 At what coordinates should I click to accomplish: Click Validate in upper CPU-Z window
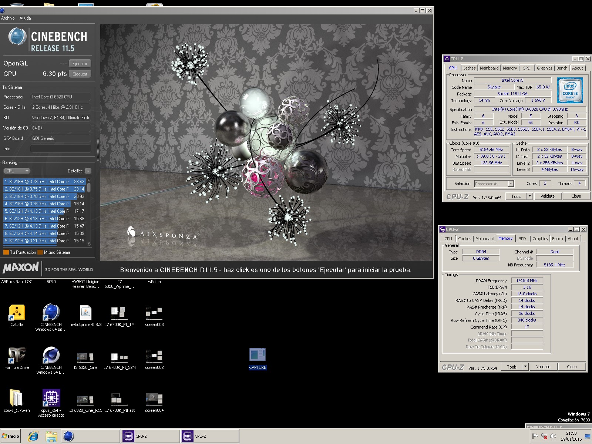pos(548,196)
